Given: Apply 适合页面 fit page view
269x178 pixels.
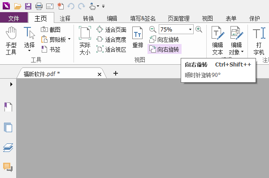Looking at the screenshot, I should (x=111, y=30).
